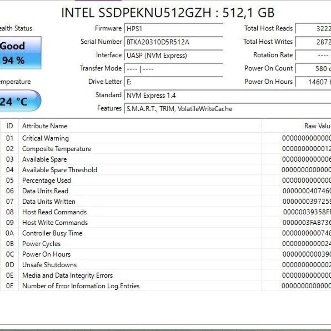Click the ID column header
Viewport: 331px width, 331px height.
tap(10, 126)
